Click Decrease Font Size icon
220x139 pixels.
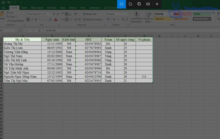pyautogui.click(x=58, y=14)
